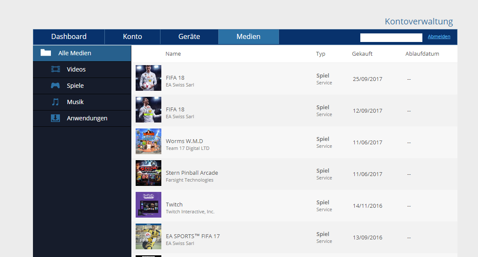The width and height of the screenshot is (478, 257).
Task: Click the Abmelden link
Action: (439, 37)
